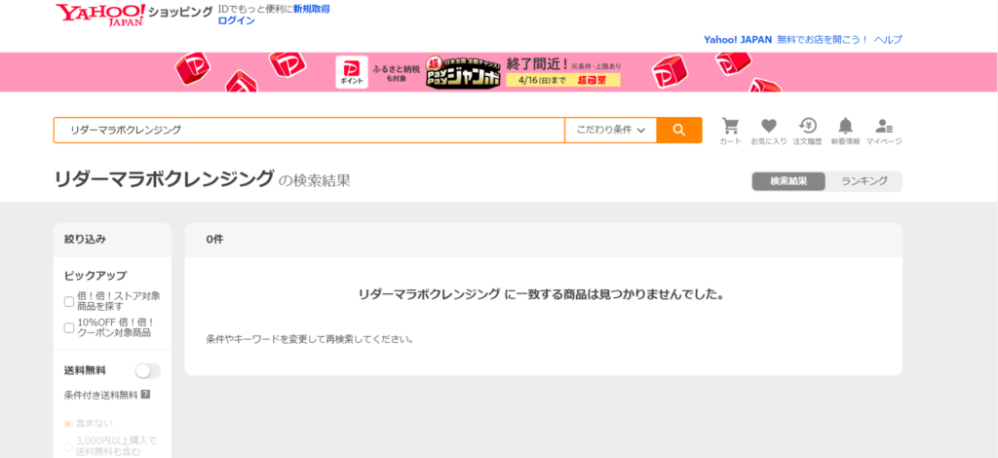Open the notifications bell (新着情報) icon
998x458 pixels.
pyautogui.click(x=845, y=127)
